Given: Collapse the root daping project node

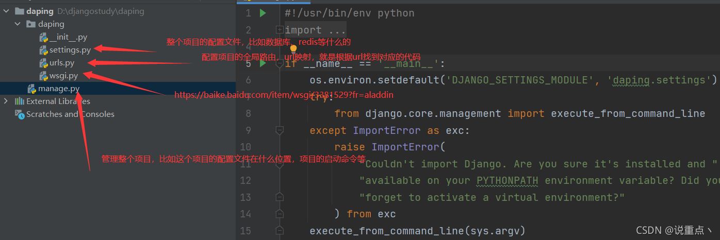Looking at the screenshot, I should [6, 11].
